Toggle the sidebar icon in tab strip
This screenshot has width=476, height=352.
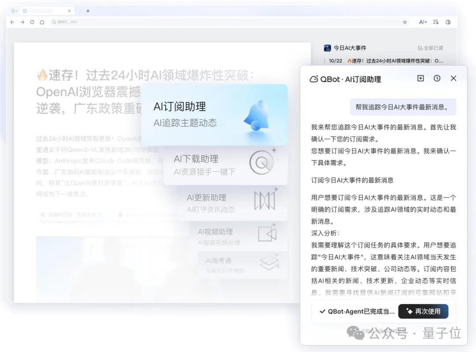coord(14,11)
